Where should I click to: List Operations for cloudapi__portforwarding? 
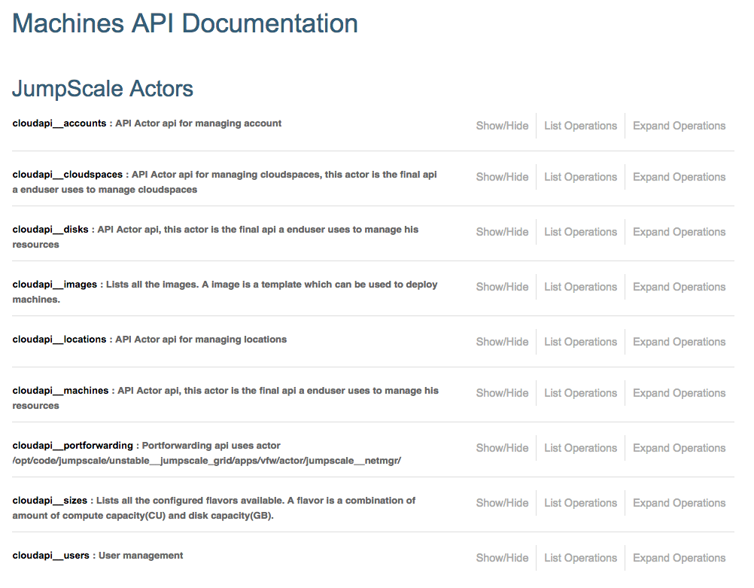[x=580, y=448]
